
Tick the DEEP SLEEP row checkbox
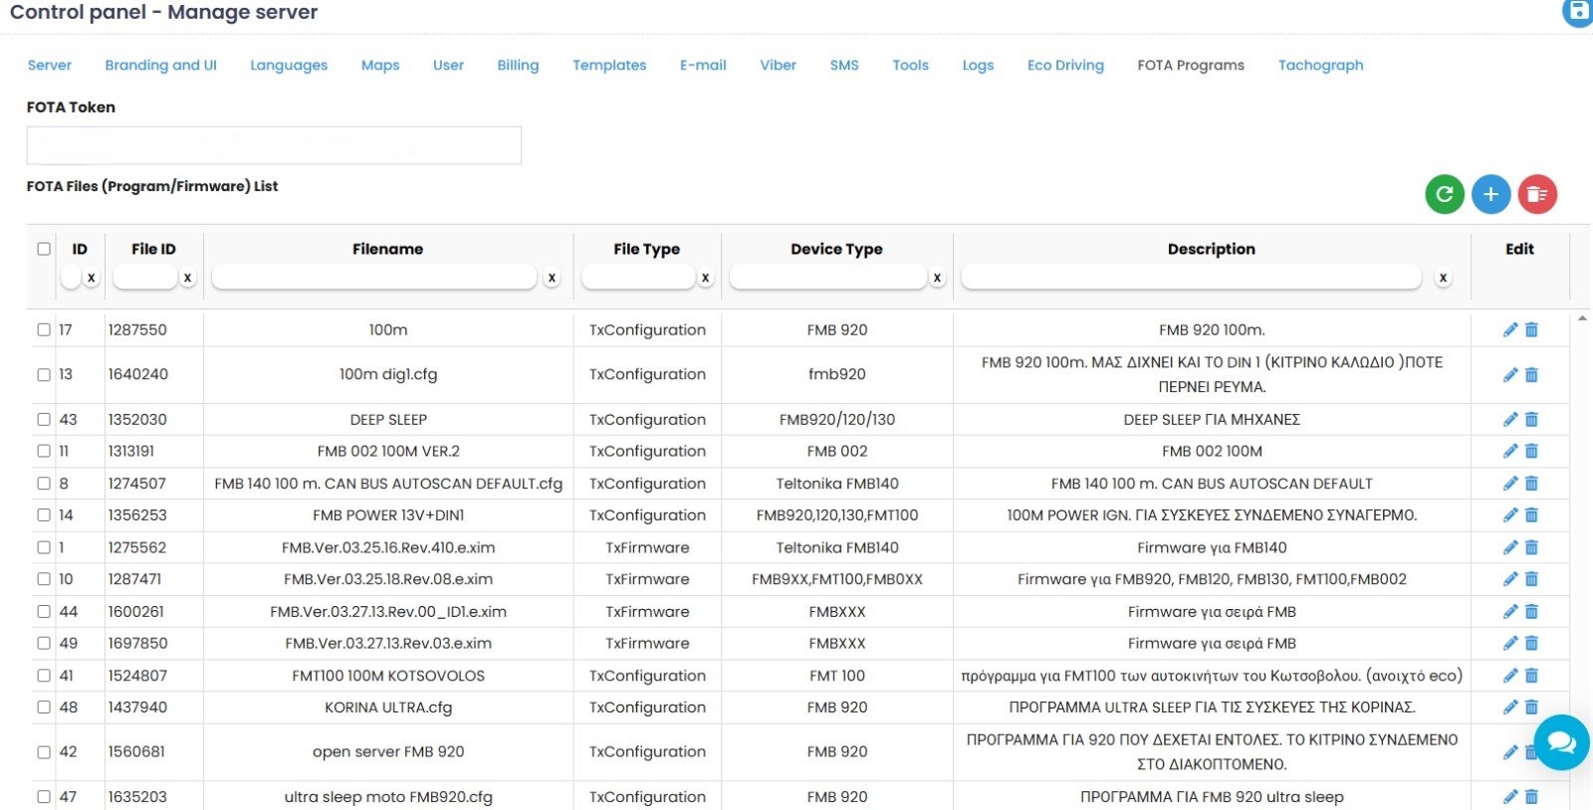click(x=44, y=420)
